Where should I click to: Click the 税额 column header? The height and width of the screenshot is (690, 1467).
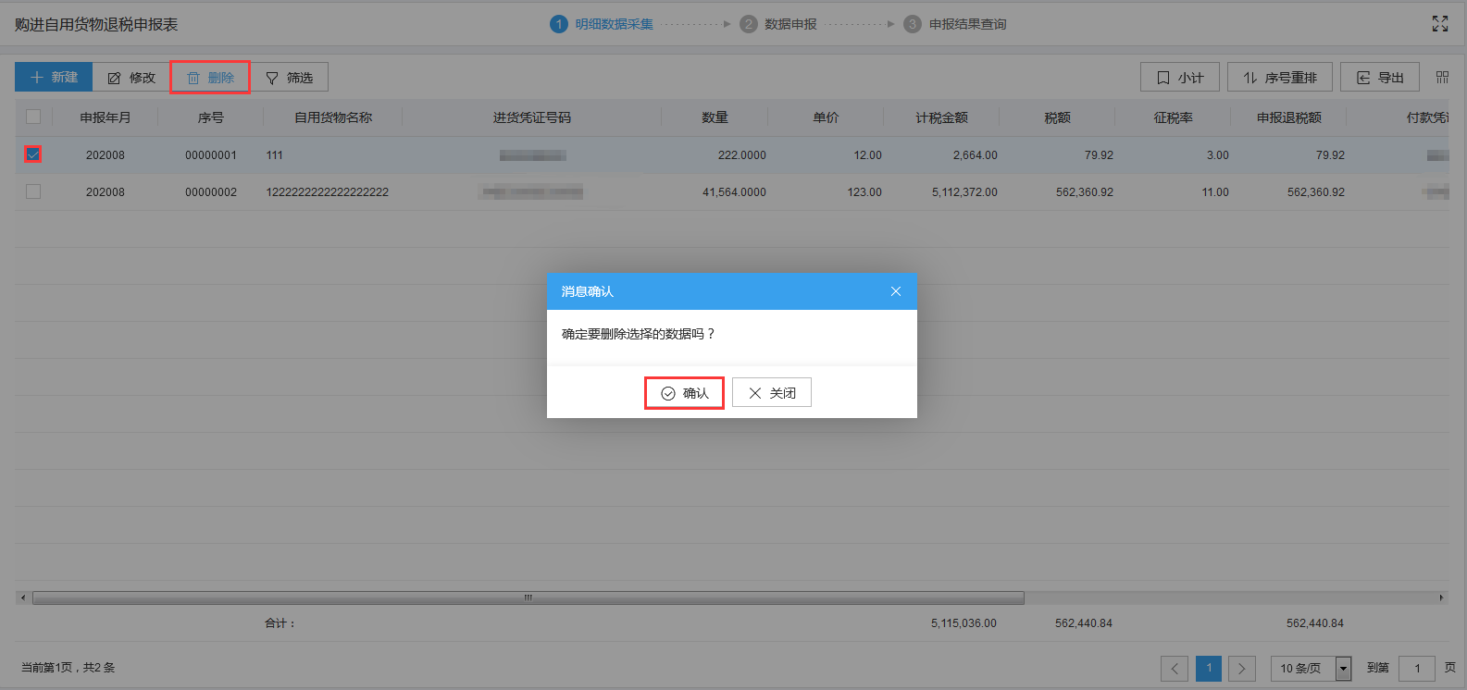tap(1058, 117)
